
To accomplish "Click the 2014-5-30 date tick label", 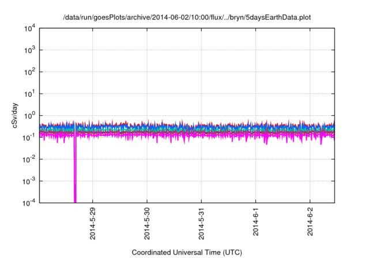I will 147,223.
